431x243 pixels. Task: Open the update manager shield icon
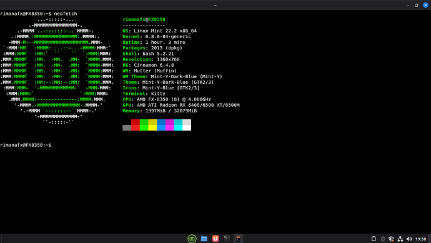(391, 239)
